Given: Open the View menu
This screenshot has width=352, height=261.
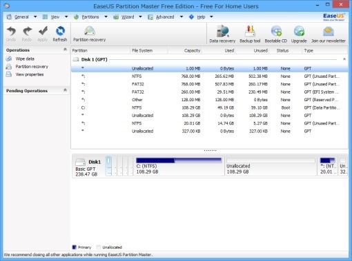Looking at the screenshot, I should [55, 17].
